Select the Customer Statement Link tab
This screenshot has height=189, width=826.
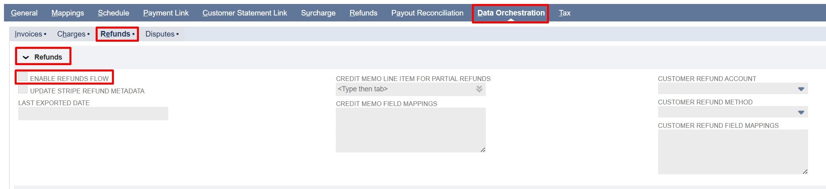pos(245,13)
